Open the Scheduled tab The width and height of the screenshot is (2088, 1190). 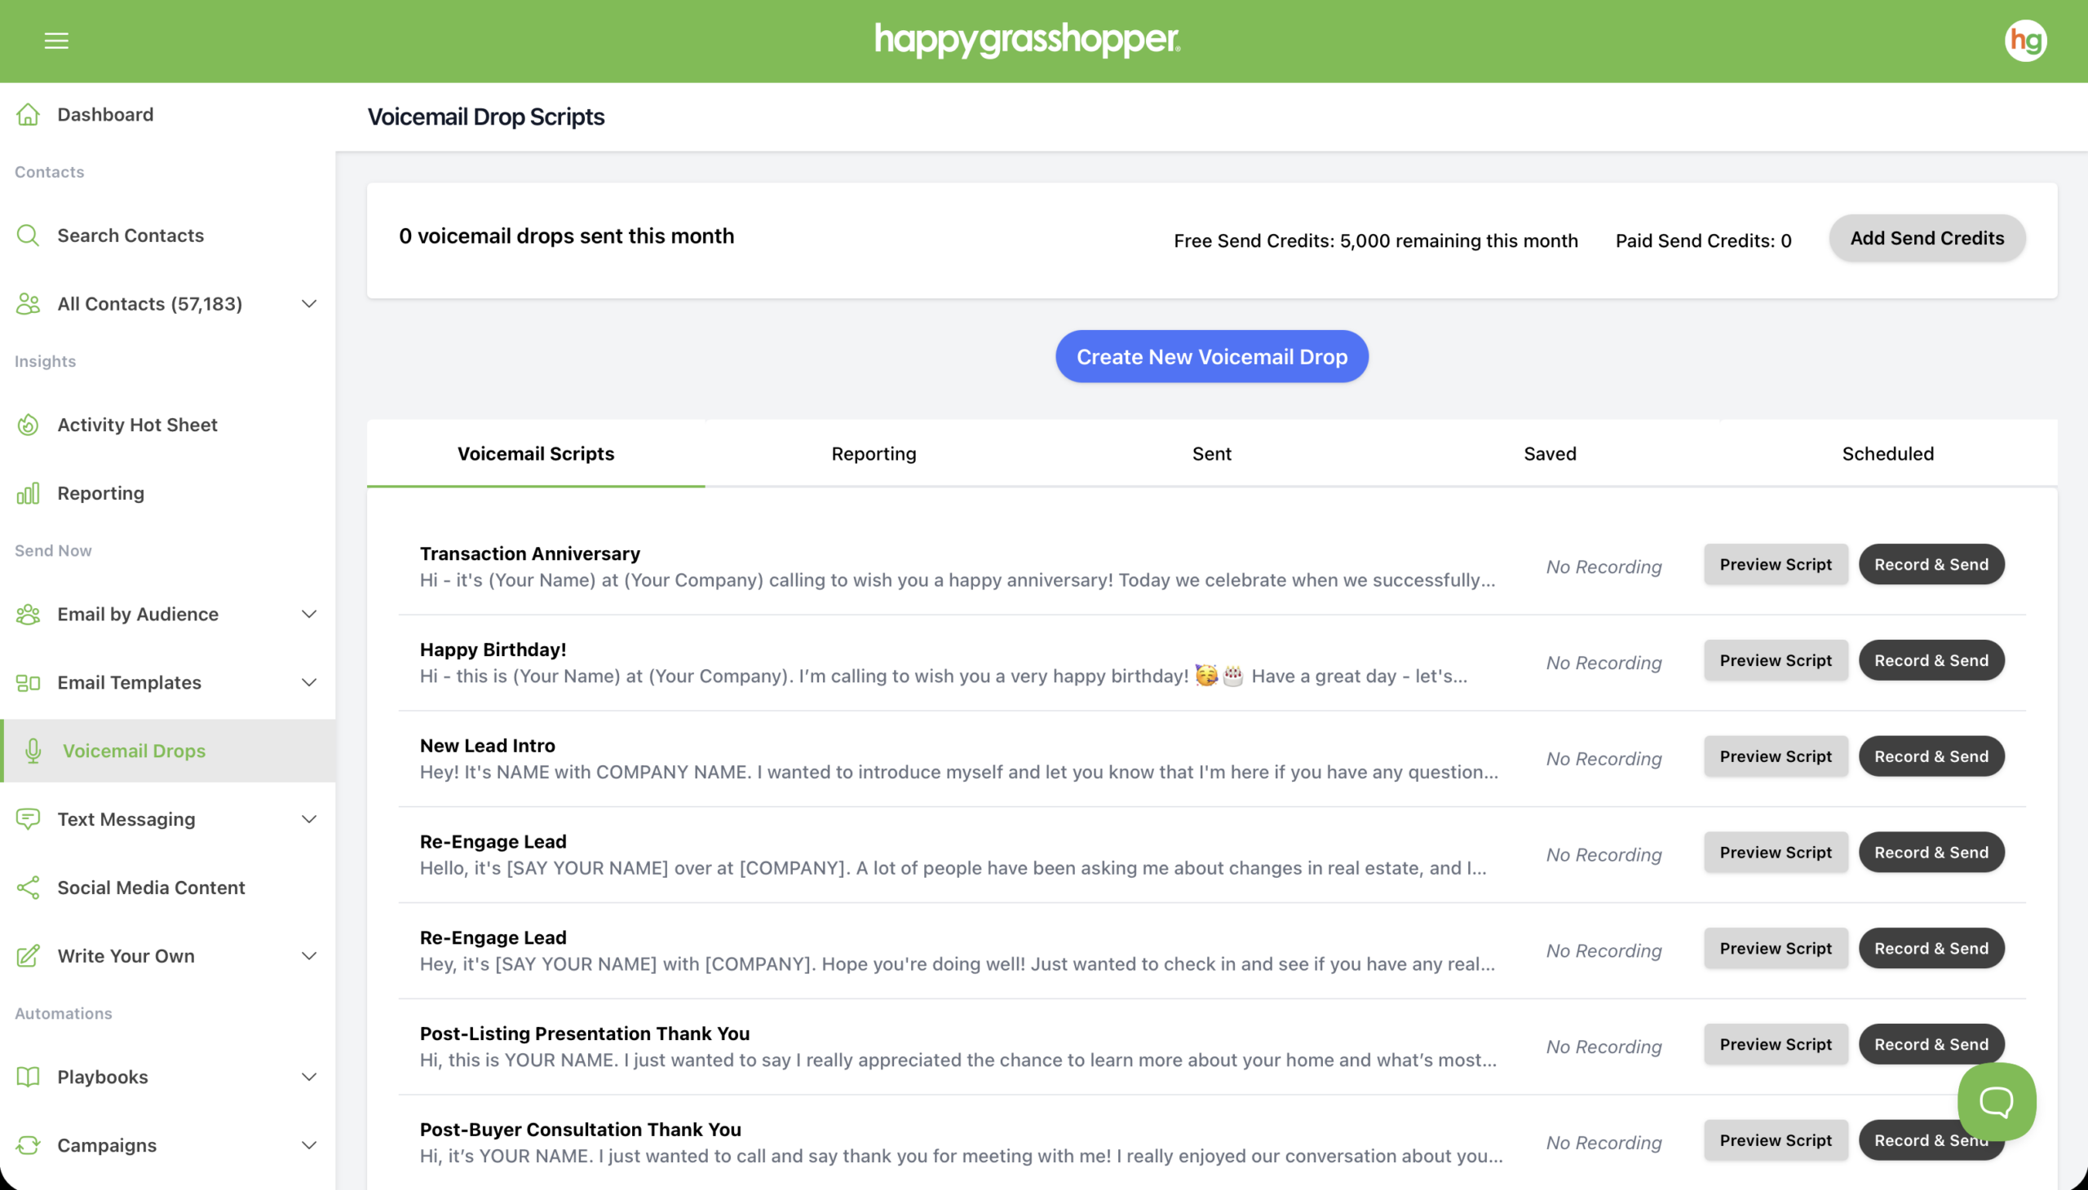1887,455
